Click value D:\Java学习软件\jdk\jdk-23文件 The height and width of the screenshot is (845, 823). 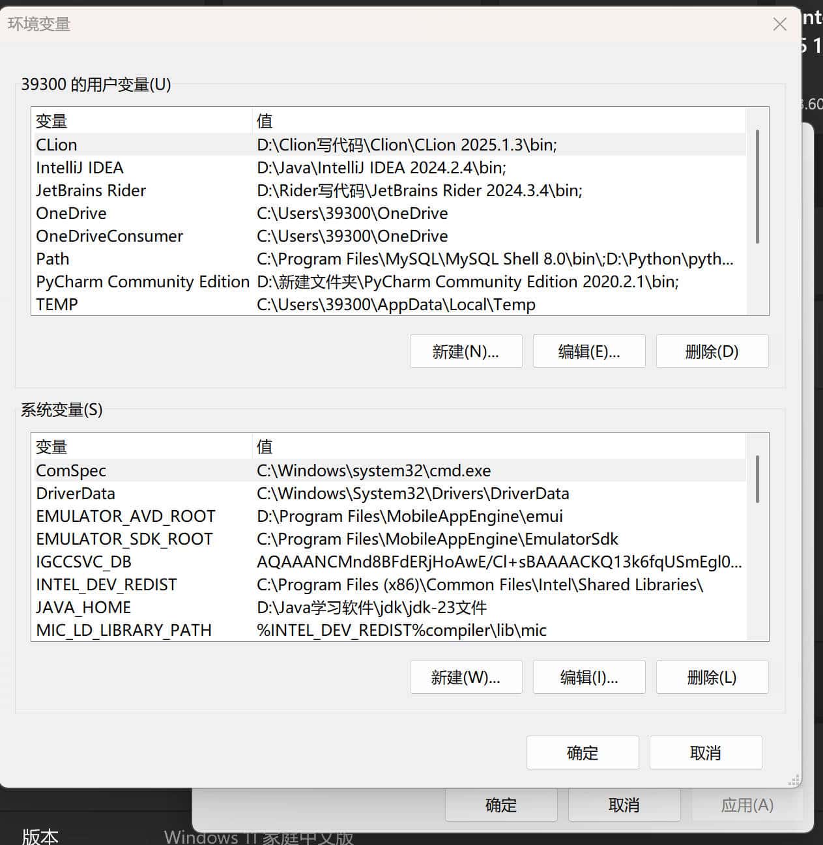(371, 607)
